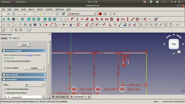
Task: Switch to the Start page tab
Action: (x=60, y=97)
